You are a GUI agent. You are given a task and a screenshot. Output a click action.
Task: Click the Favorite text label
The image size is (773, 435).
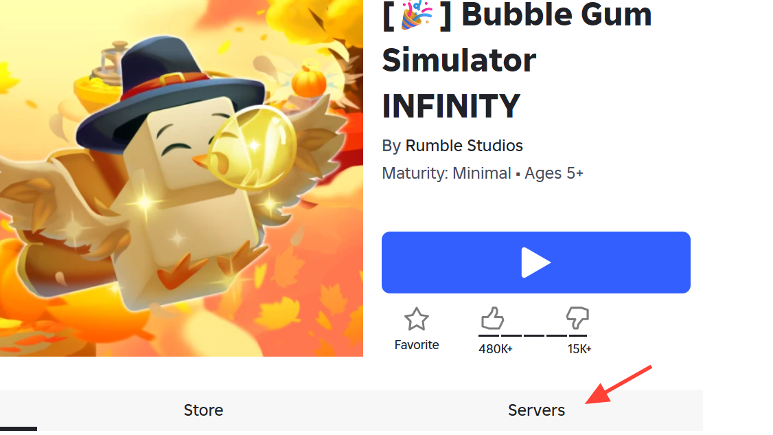pyautogui.click(x=417, y=345)
